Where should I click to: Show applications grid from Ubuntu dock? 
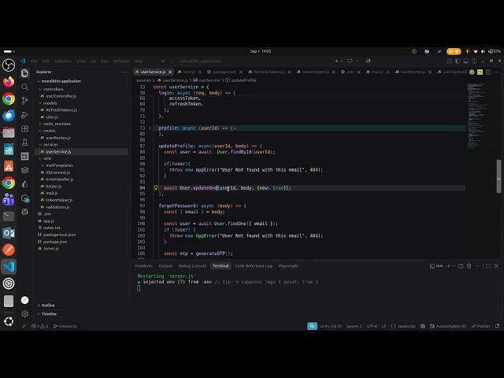[9, 321]
